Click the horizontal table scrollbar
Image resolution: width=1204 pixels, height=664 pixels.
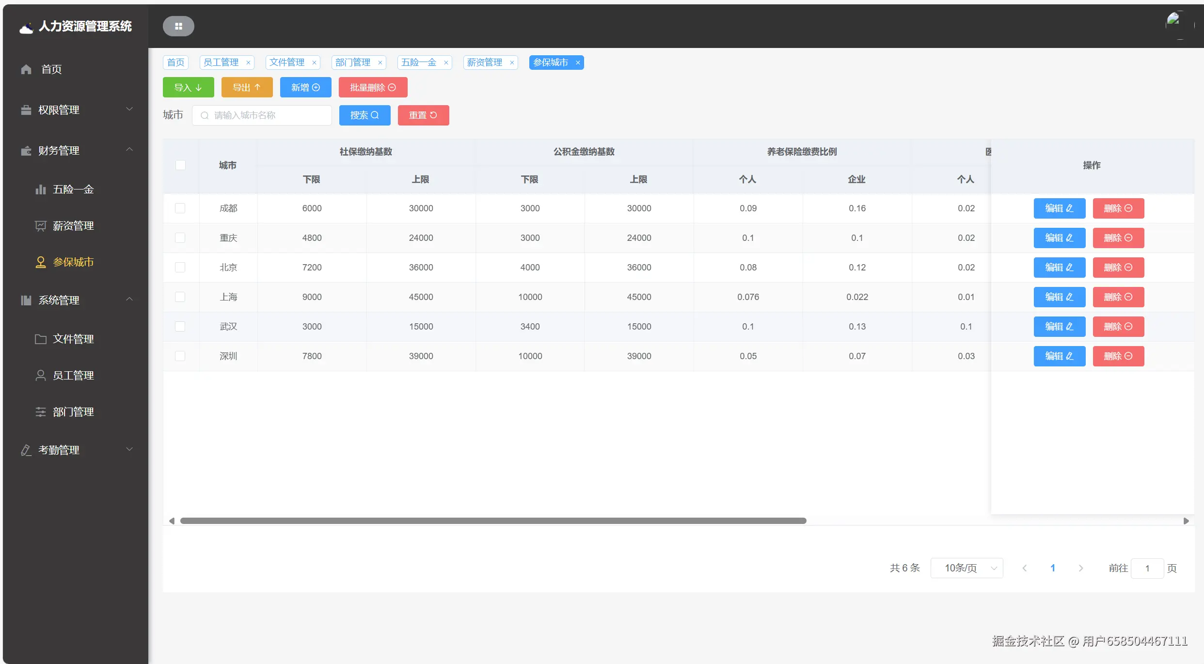[493, 521]
